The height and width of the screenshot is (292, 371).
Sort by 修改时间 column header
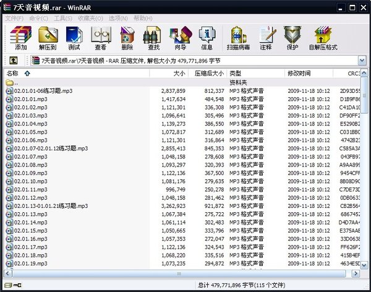(x=309, y=74)
